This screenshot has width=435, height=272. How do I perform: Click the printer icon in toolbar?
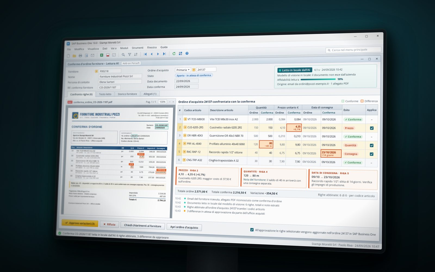click(x=80, y=55)
